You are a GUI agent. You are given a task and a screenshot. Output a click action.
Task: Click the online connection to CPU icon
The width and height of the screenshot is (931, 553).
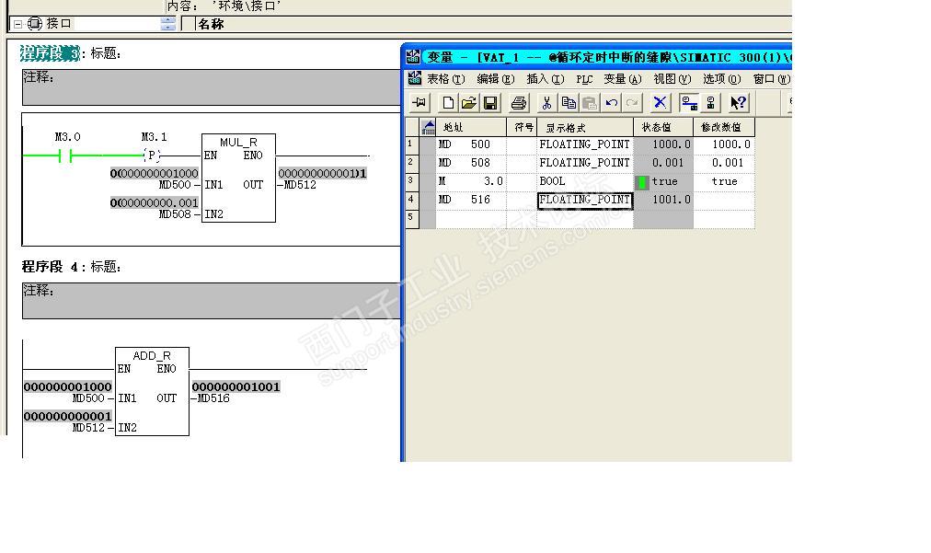[689, 103]
